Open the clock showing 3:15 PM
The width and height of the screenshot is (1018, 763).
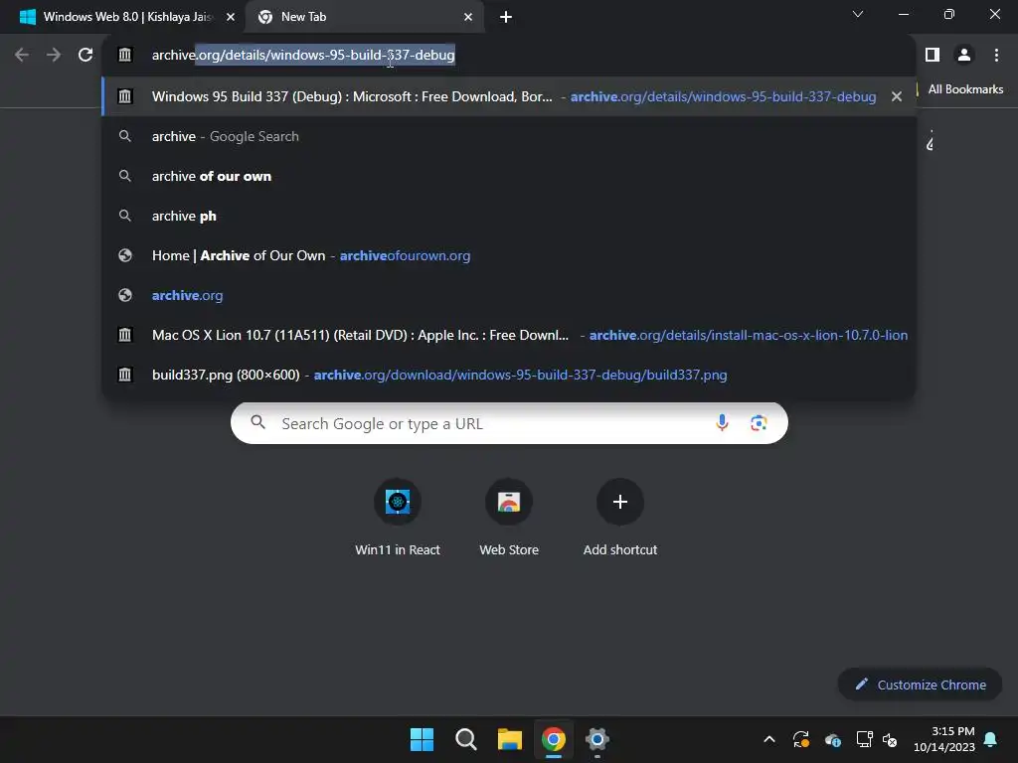point(944,739)
